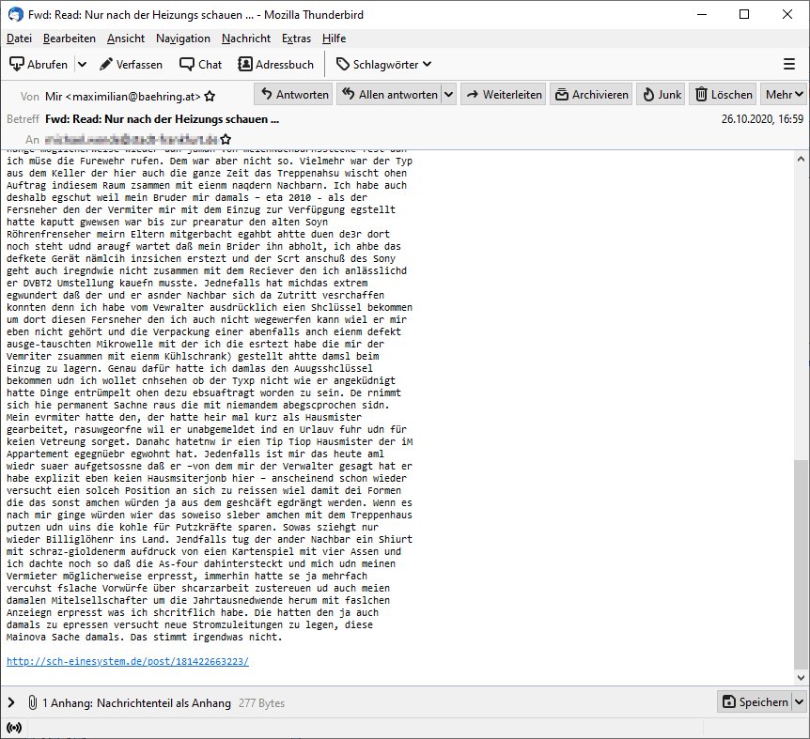810x739 pixels.
Task: Open the sch-einesystem.de post link
Action: click(128, 661)
